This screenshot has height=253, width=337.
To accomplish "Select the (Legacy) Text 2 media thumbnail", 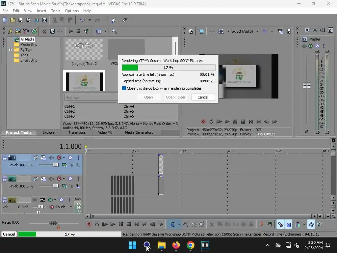I will (84, 49).
